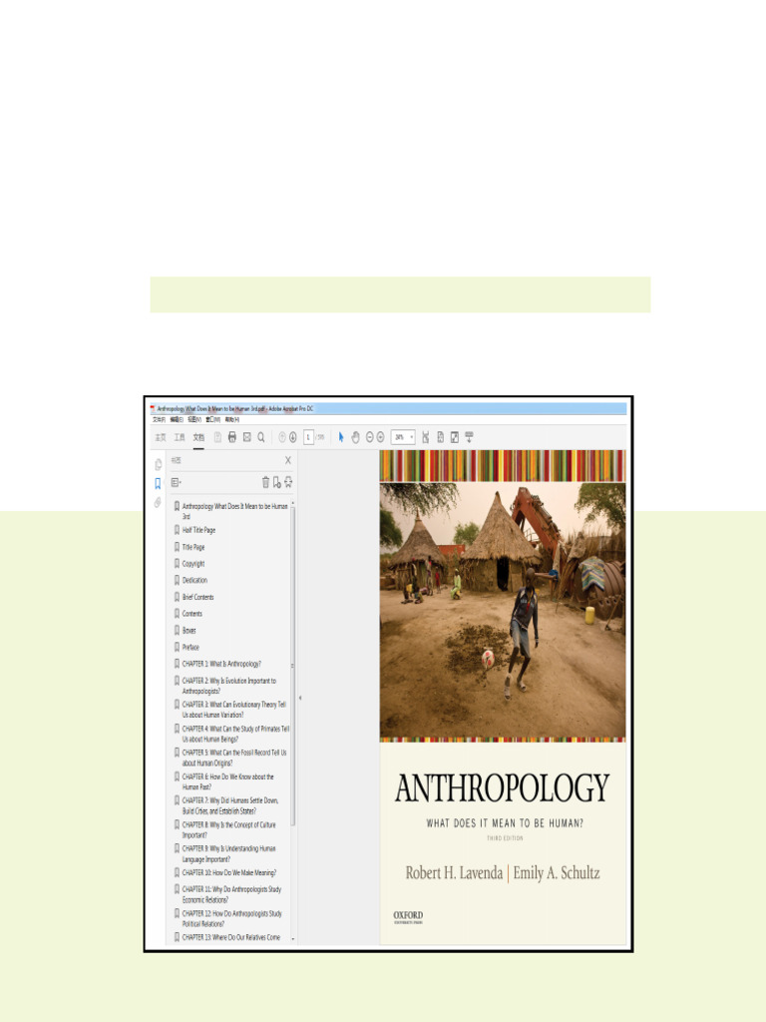
Task: Click the blue bookmarks panel icon
Action: tap(158, 484)
